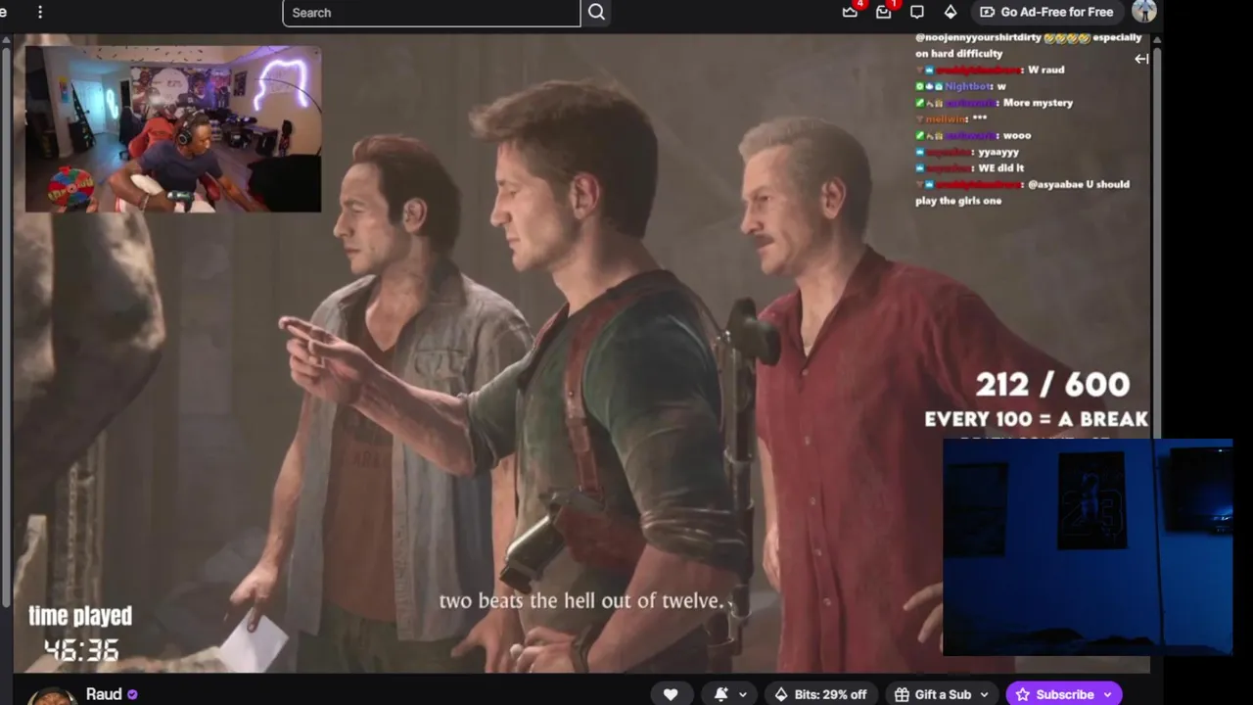Image resolution: width=1253 pixels, height=705 pixels.
Task: Click the verified badge next to Raud
Action: pyautogui.click(x=132, y=694)
